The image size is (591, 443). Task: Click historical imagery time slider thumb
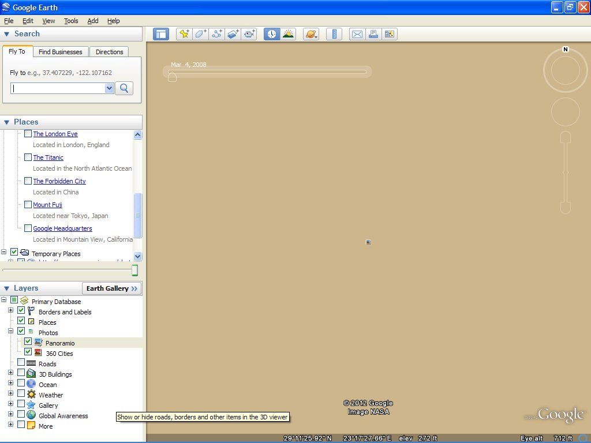[x=172, y=77]
